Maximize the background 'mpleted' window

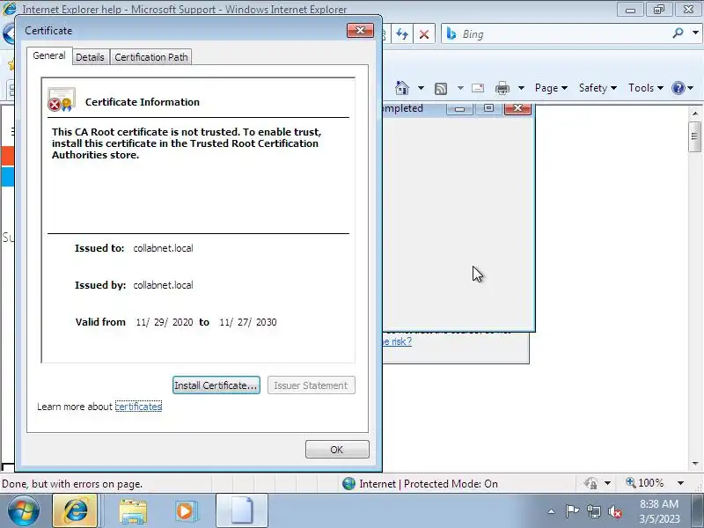click(x=488, y=108)
